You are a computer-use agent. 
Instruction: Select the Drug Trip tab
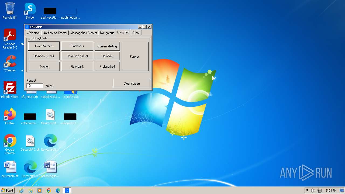click(x=123, y=32)
